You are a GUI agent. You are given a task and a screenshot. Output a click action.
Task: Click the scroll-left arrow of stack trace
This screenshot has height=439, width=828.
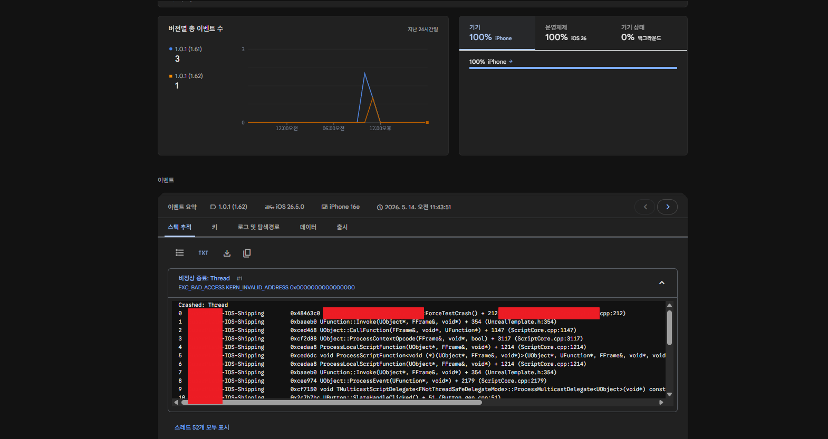[x=176, y=402]
